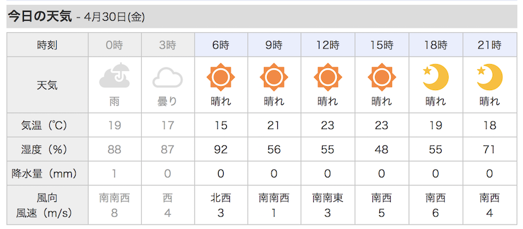Click humidity value 92 at 6時
This screenshot has width=523, height=229.
pos(221,150)
